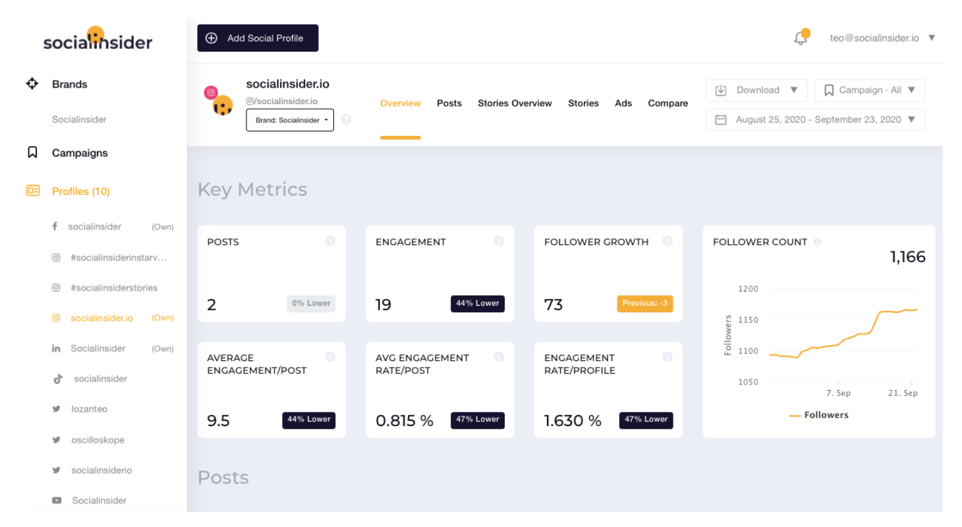The image size is (962, 527).
Task: Click the ENGAGEMENT card info icon
Action: 499,241
